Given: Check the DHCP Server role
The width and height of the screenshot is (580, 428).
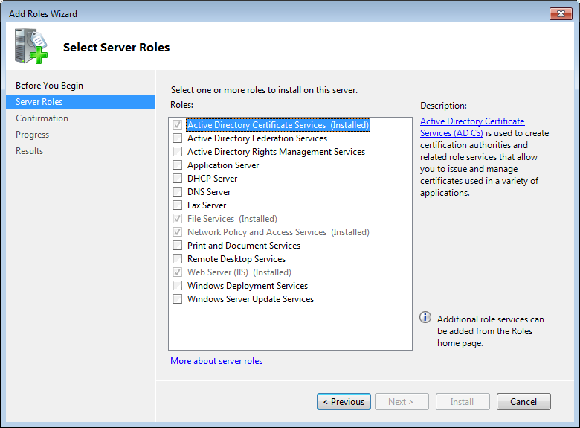Looking at the screenshot, I should 177,179.
